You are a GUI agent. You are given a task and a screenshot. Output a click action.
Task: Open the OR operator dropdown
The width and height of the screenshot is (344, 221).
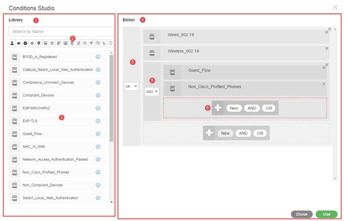click(x=131, y=86)
